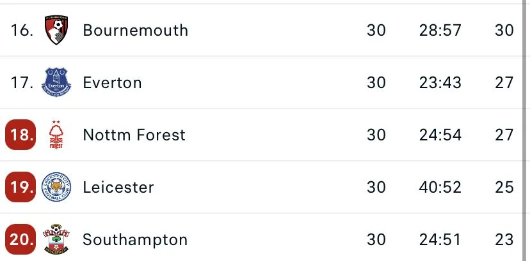Image resolution: width=530 pixels, height=261 pixels.
Task: Click the Bournemouth club crest
Action: click(x=57, y=30)
